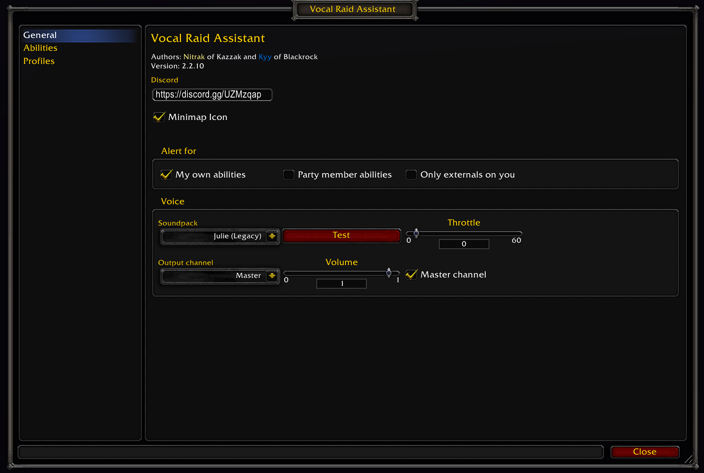Click the Volume slider handle
This screenshot has width=704, height=473.
point(388,273)
